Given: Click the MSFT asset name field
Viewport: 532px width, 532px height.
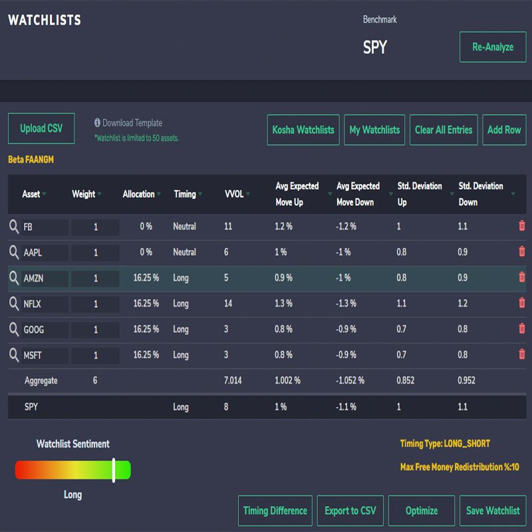Looking at the screenshot, I should [x=45, y=356].
